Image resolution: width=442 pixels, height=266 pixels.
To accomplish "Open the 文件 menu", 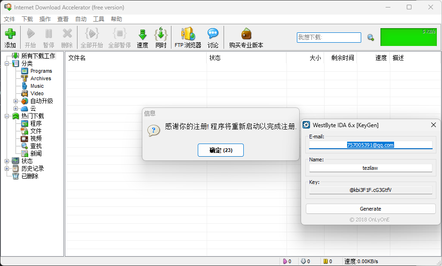I will tap(9, 19).
